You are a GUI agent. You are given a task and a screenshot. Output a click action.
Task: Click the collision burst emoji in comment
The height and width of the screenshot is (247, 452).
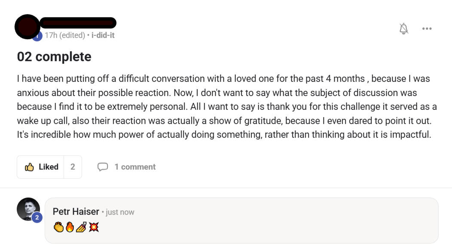(93, 227)
